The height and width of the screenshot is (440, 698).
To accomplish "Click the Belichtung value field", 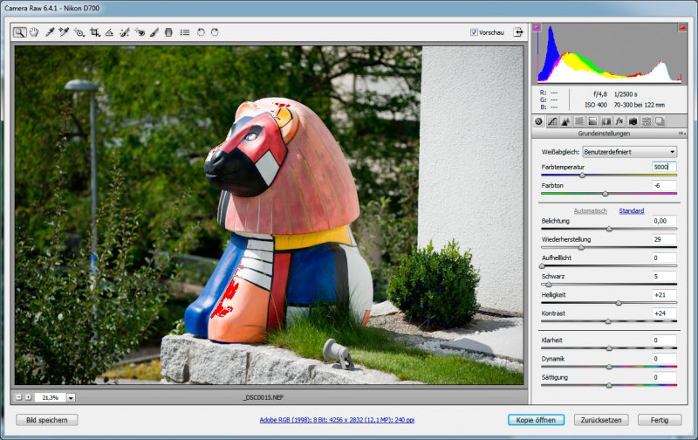I will tap(664, 221).
